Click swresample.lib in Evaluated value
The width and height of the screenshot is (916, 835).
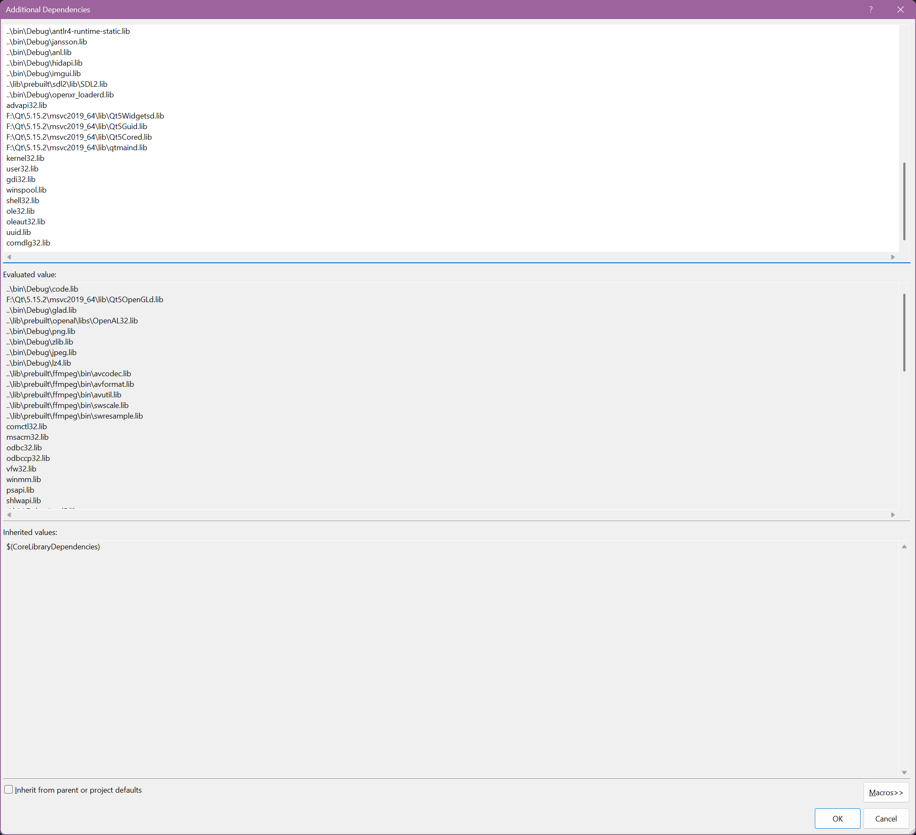click(x=74, y=416)
